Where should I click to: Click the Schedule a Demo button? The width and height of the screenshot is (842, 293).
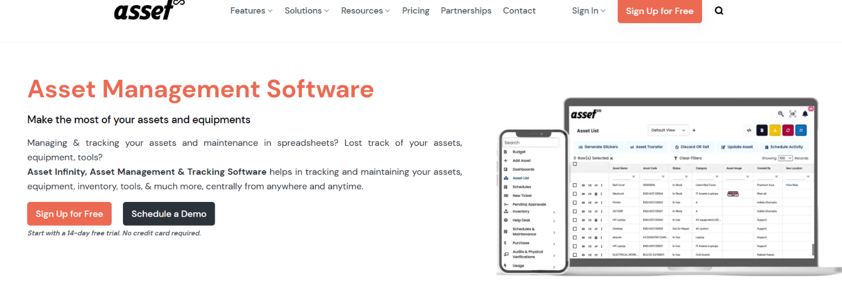click(x=169, y=214)
